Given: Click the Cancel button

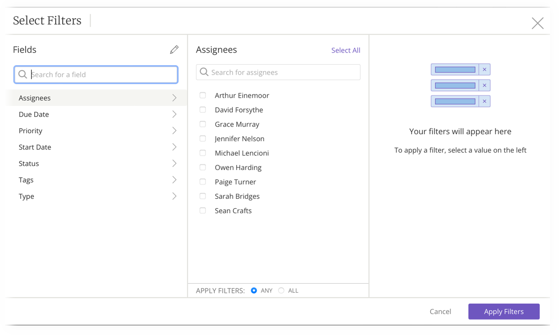Looking at the screenshot, I should click(440, 311).
